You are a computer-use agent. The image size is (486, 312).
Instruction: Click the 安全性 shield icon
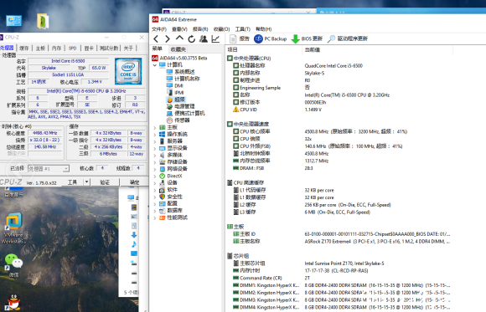[162, 197]
